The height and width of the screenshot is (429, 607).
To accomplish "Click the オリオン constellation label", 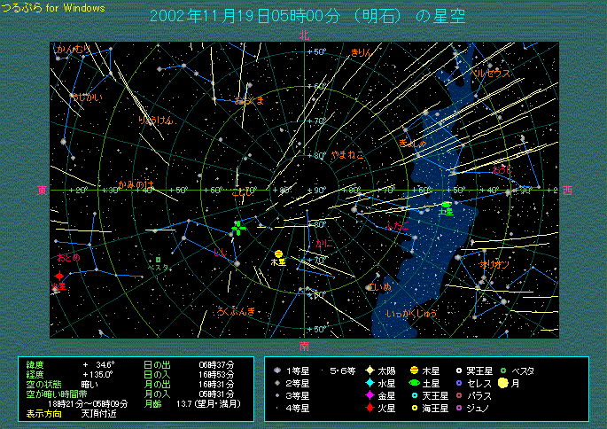I will 493,264.
